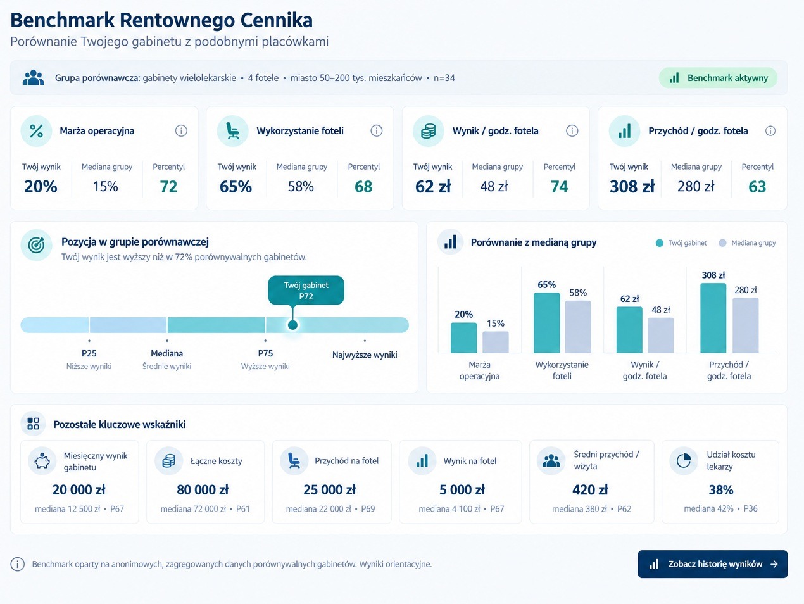Click the chart icon beside Porównanie z medianą grupy

point(450,242)
